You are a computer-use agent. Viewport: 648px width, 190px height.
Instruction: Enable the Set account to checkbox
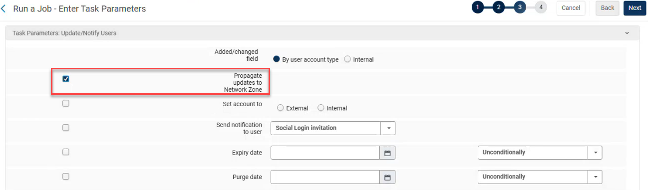click(66, 104)
